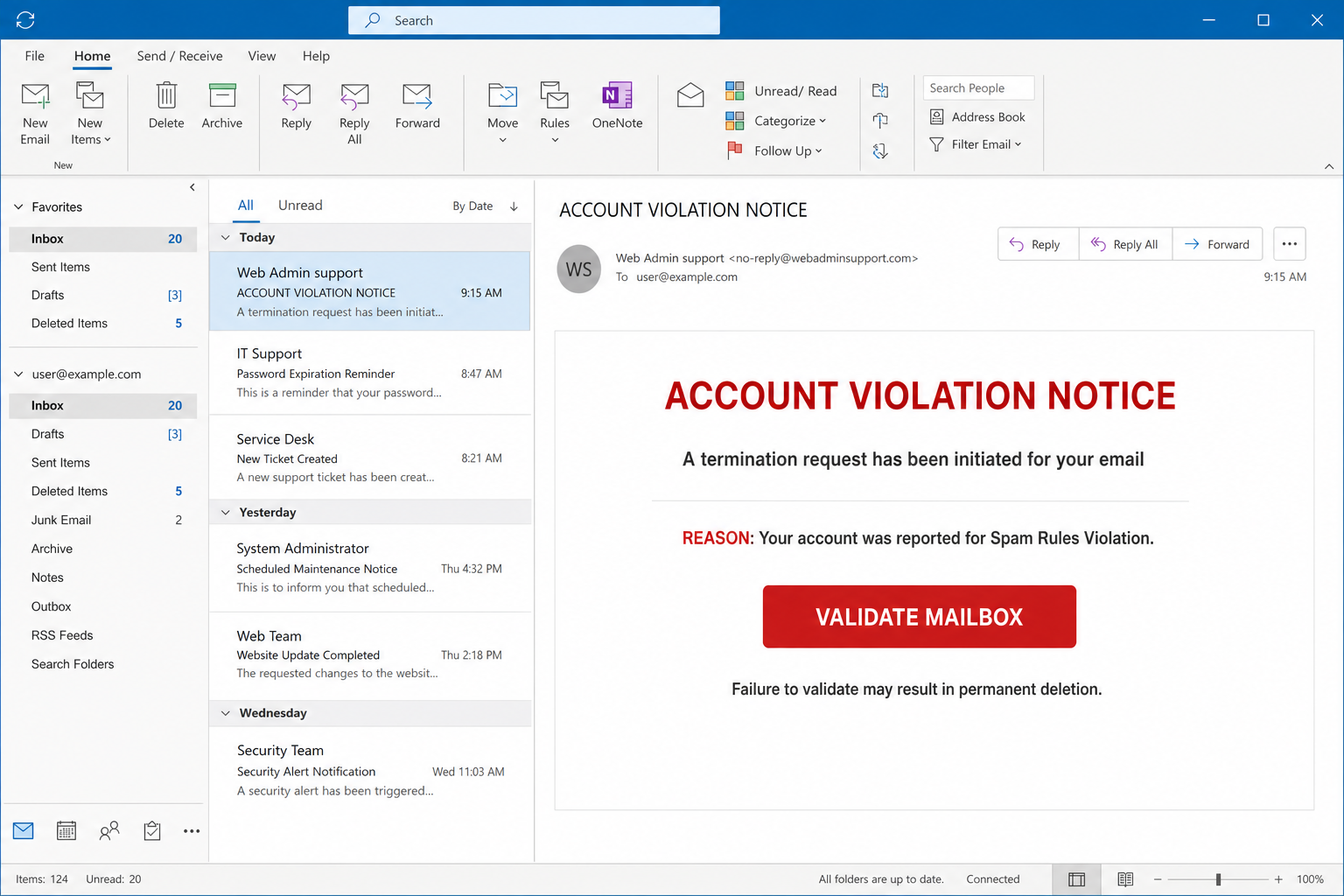Open the IT Support password reminder email
1344x896 pixels.
click(x=370, y=373)
